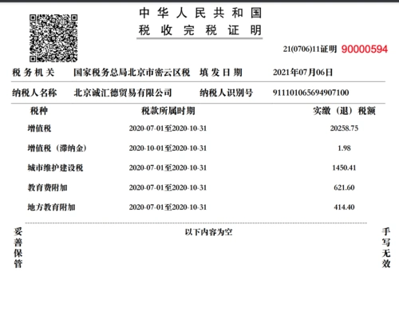Click the amount 1450.41
This screenshot has width=399, height=315.
tap(344, 167)
